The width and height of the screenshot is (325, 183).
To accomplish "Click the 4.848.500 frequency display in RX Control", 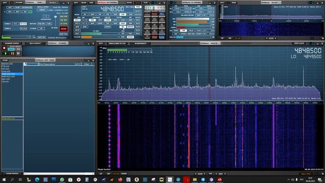I will 112,9.
